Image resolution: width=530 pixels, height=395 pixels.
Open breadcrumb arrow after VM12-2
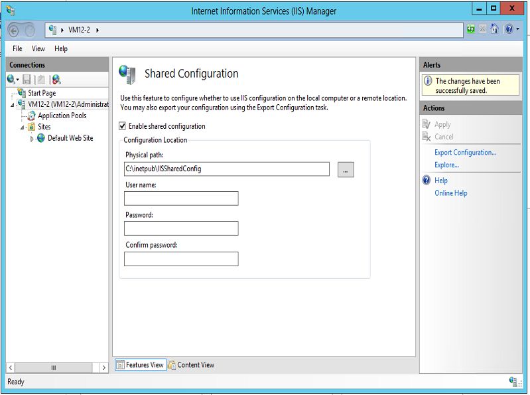[x=98, y=30]
